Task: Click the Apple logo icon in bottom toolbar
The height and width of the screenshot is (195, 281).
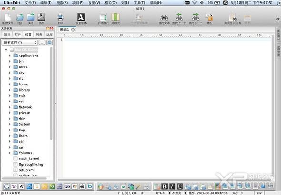Action: (82, 186)
